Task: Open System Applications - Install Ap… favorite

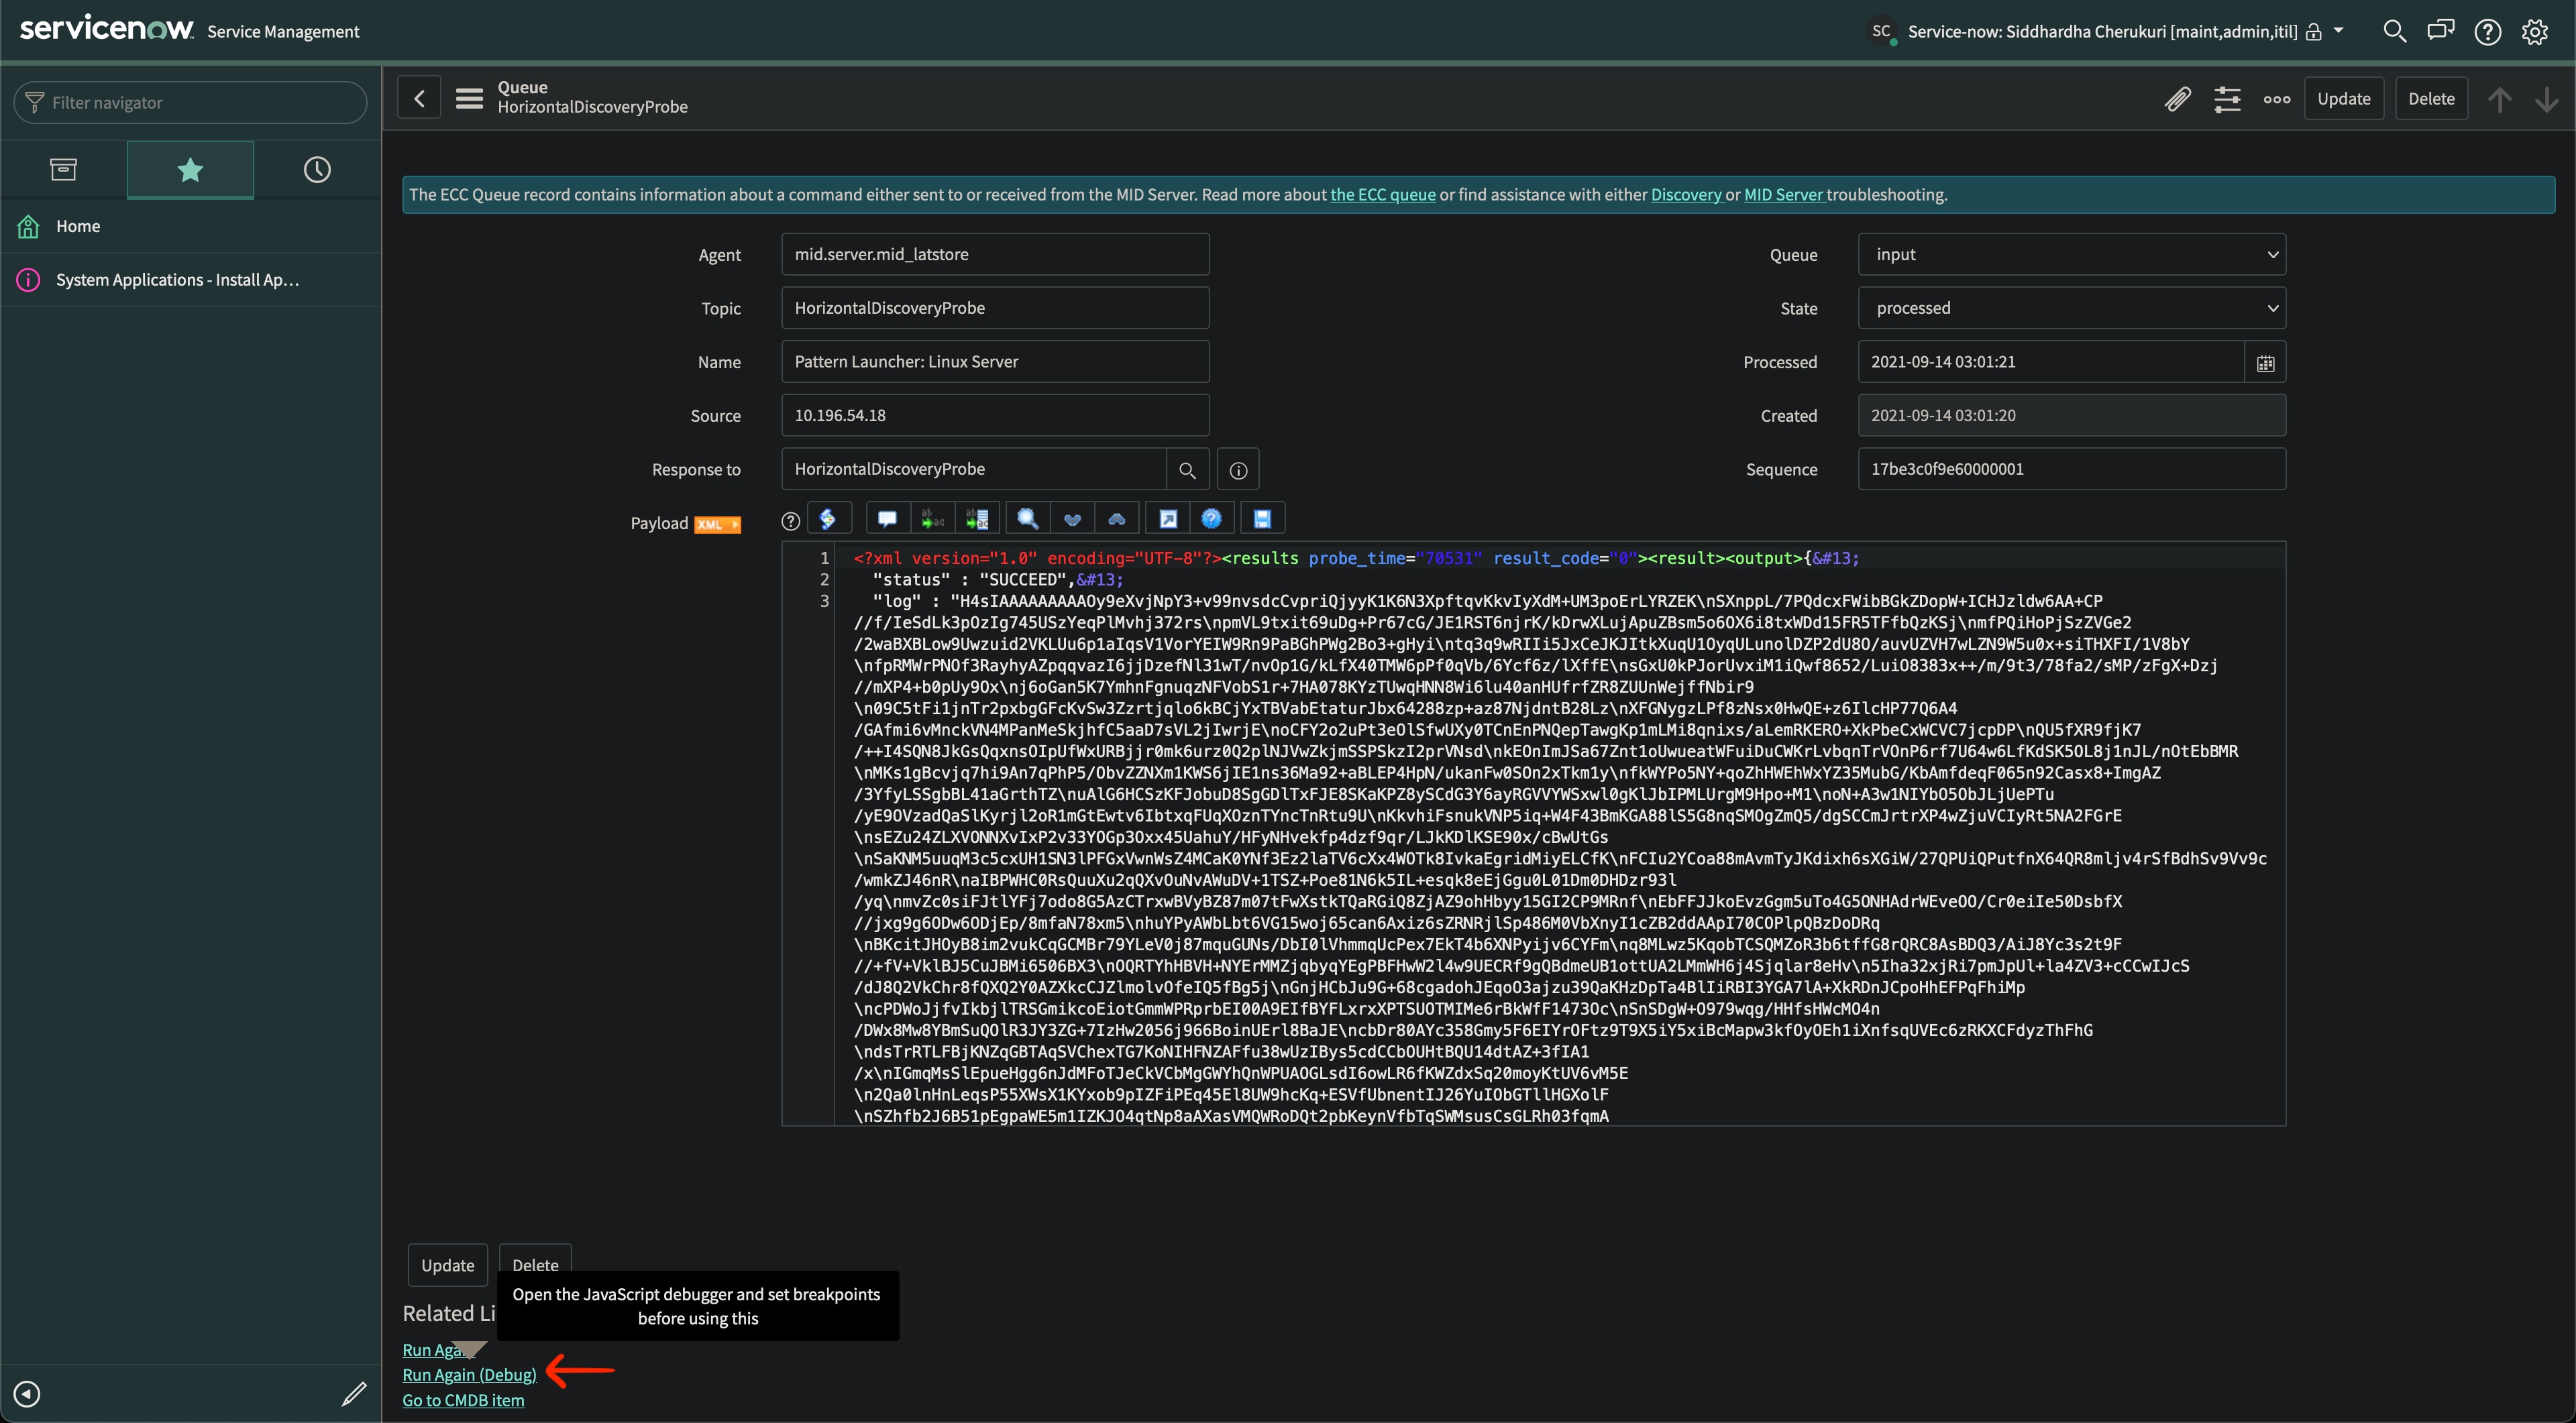Action: pos(190,281)
